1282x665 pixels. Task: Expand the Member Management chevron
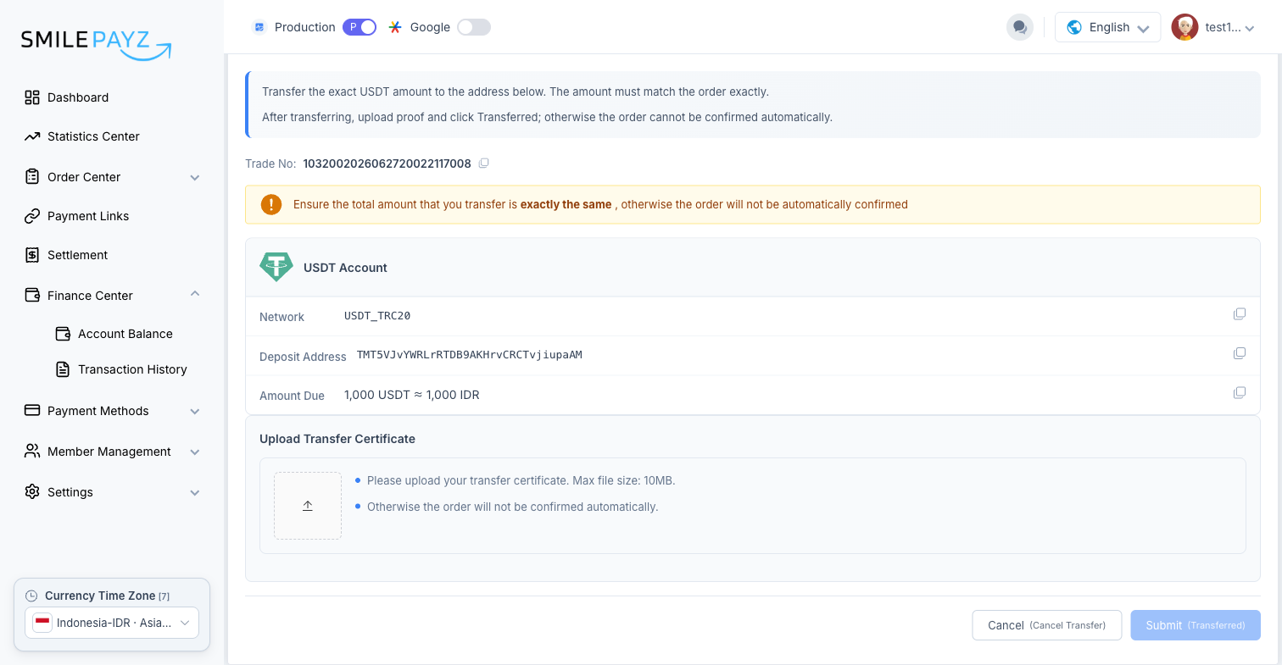(x=195, y=452)
